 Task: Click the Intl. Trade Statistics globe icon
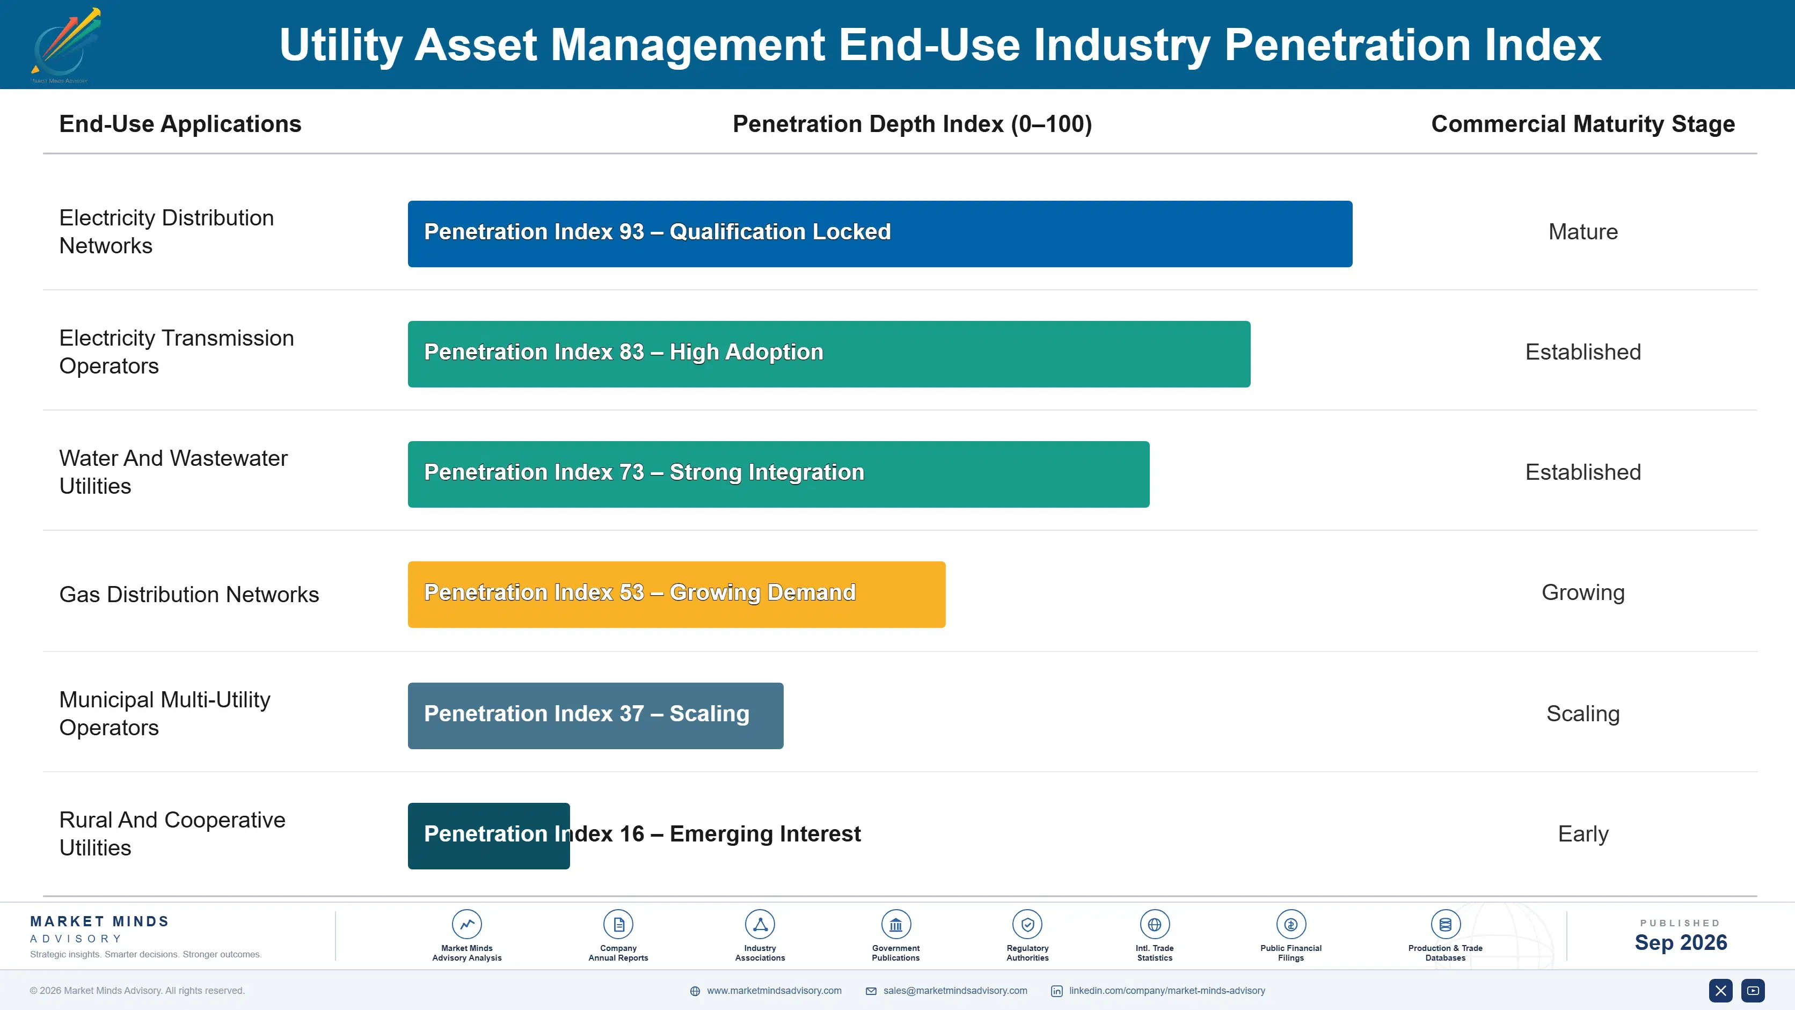1155,924
